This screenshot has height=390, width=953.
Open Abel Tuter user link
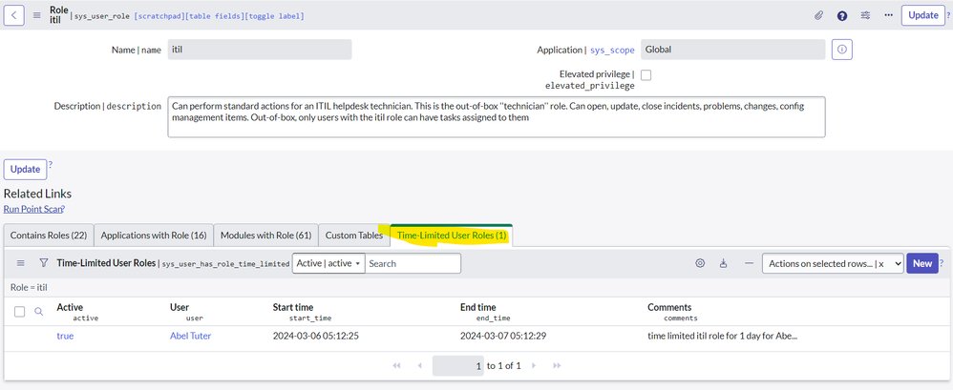click(x=190, y=336)
